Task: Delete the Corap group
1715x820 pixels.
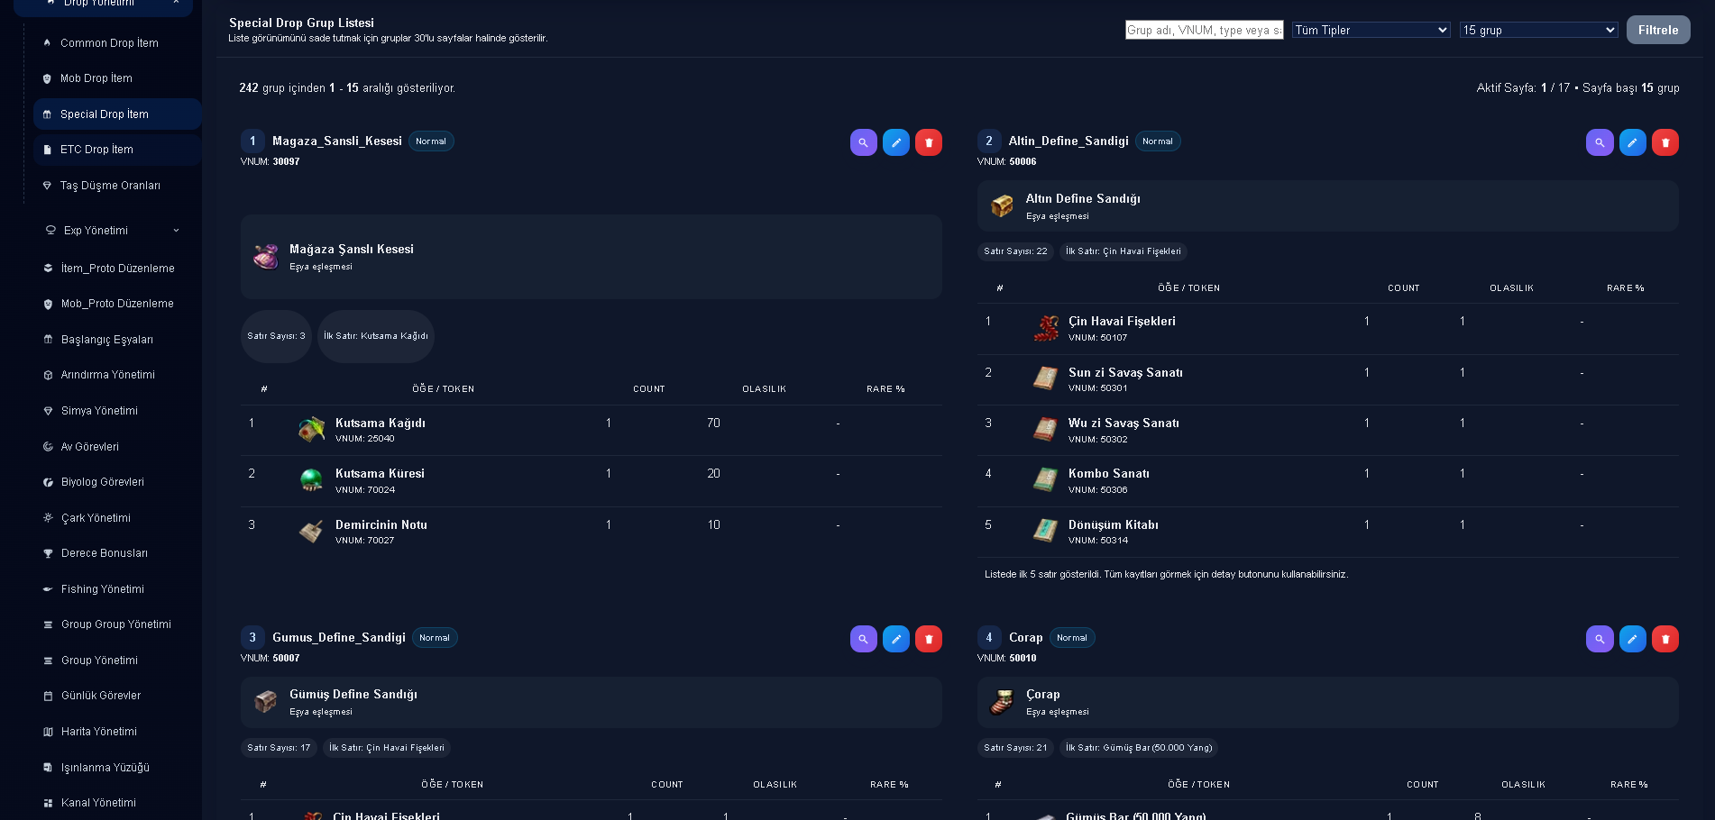Action: (x=1665, y=639)
